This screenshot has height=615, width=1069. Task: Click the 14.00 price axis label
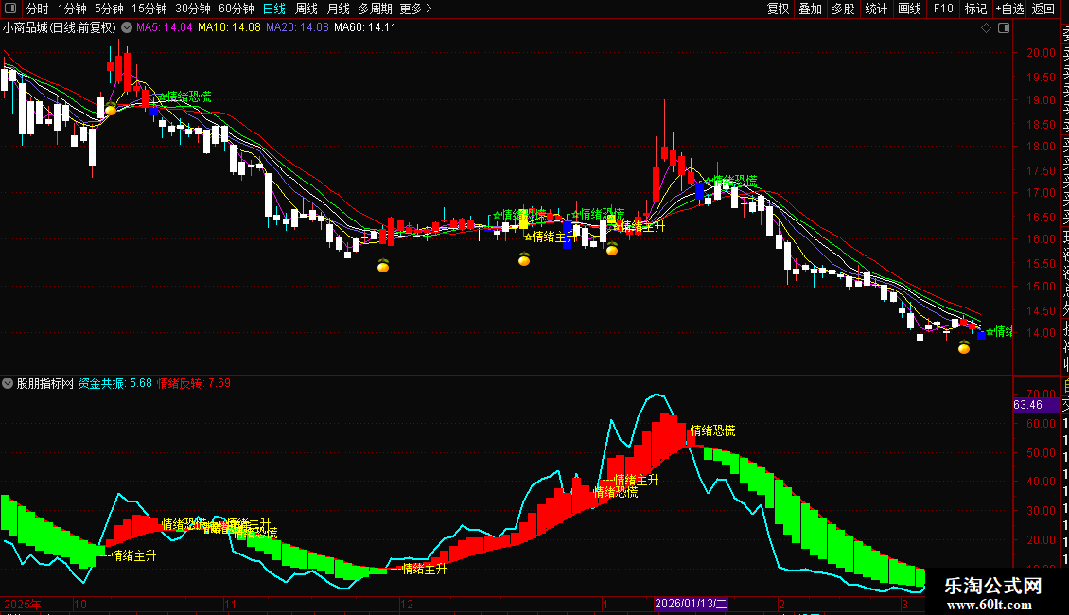tap(1041, 333)
